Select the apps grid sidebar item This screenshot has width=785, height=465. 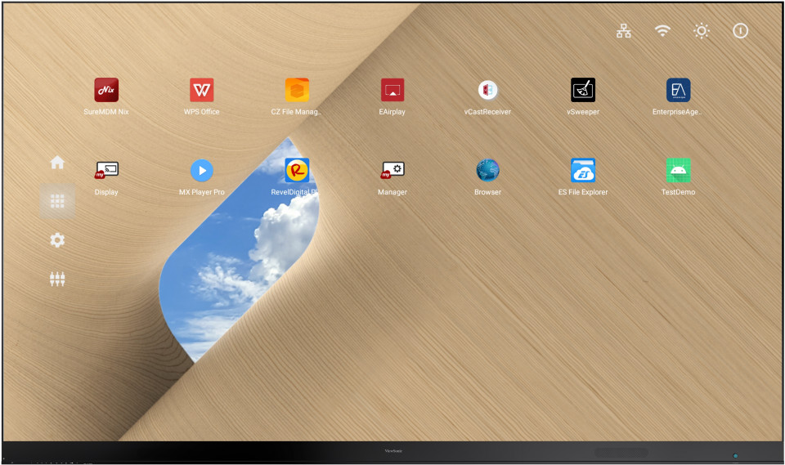[57, 201]
